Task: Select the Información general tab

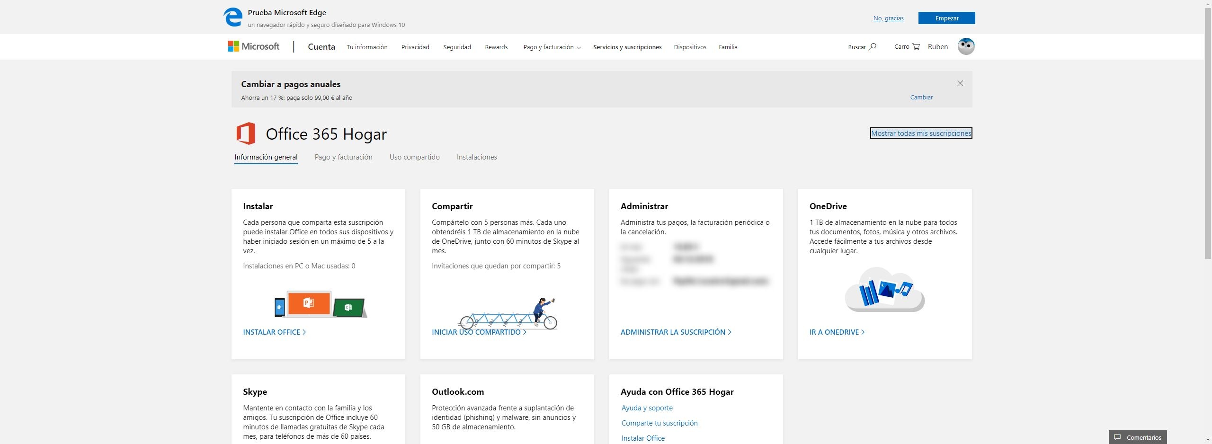Action: coord(266,157)
